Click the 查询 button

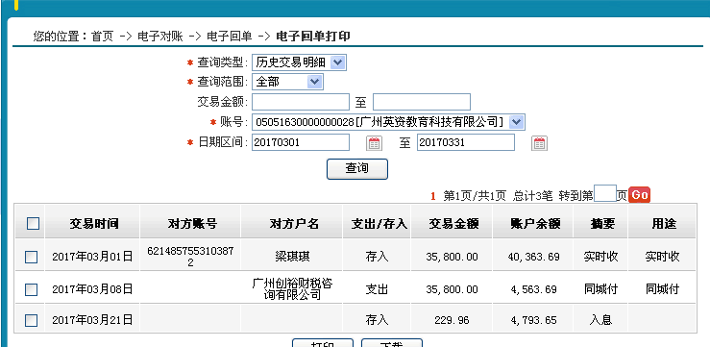357,168
